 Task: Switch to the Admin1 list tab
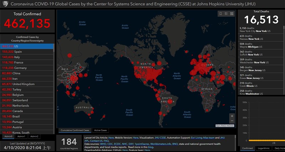(x=21, y=136)
